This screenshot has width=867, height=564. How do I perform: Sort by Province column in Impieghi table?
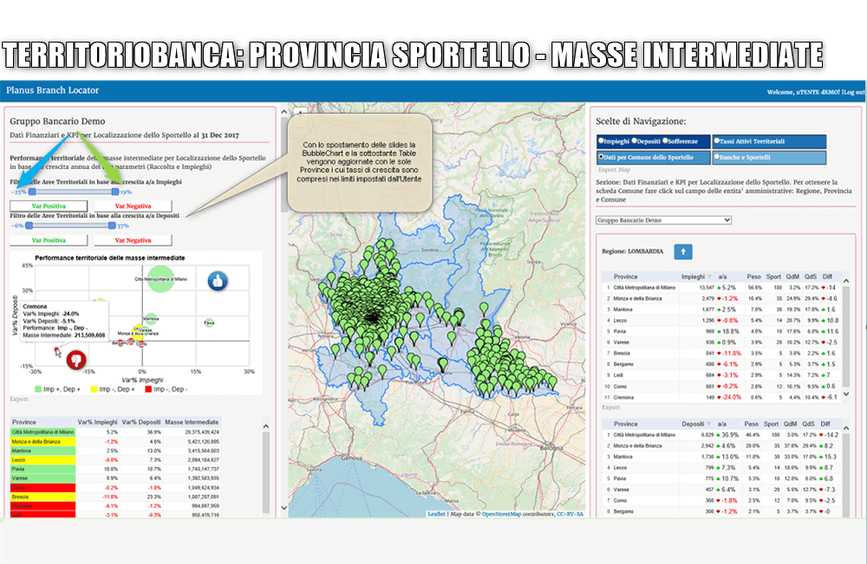[x=625, y=277]
